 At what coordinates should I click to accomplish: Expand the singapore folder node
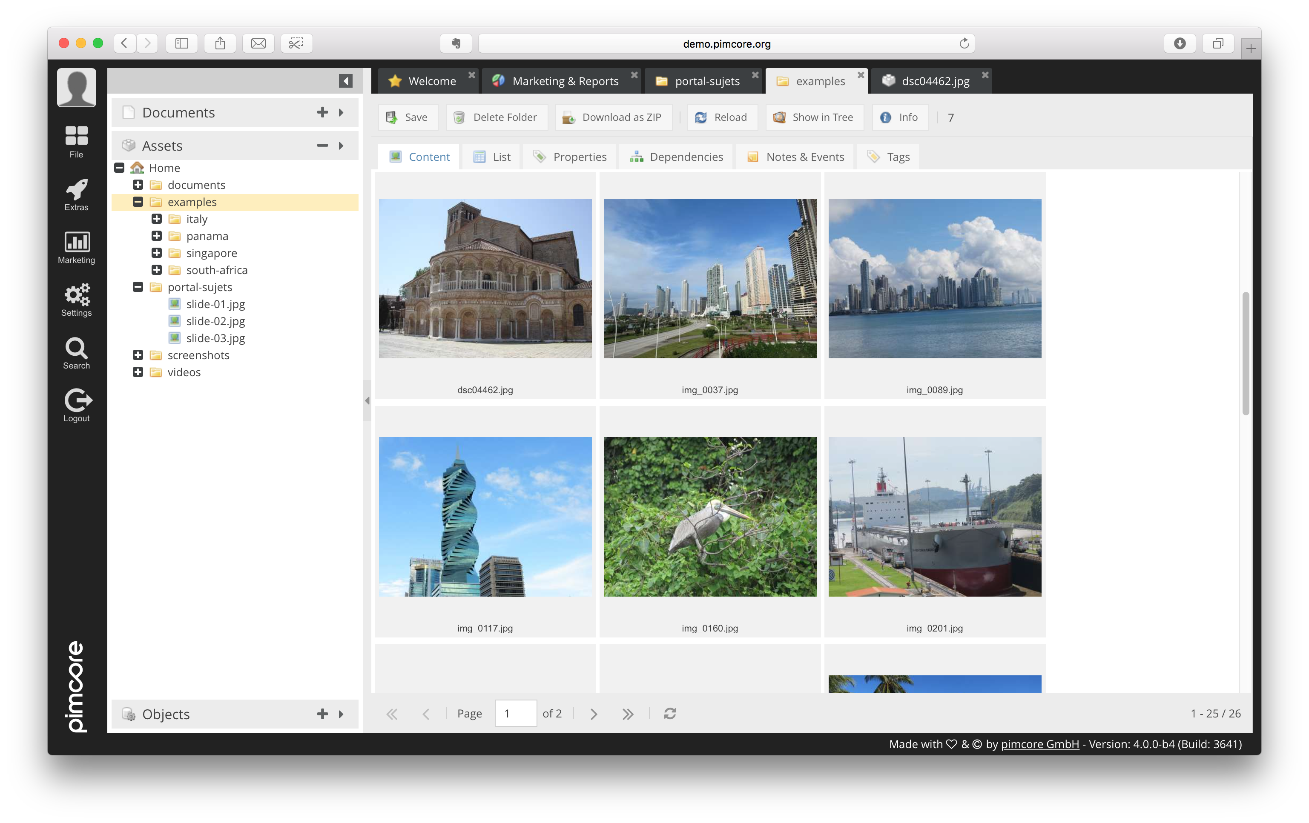coord(157,253)
